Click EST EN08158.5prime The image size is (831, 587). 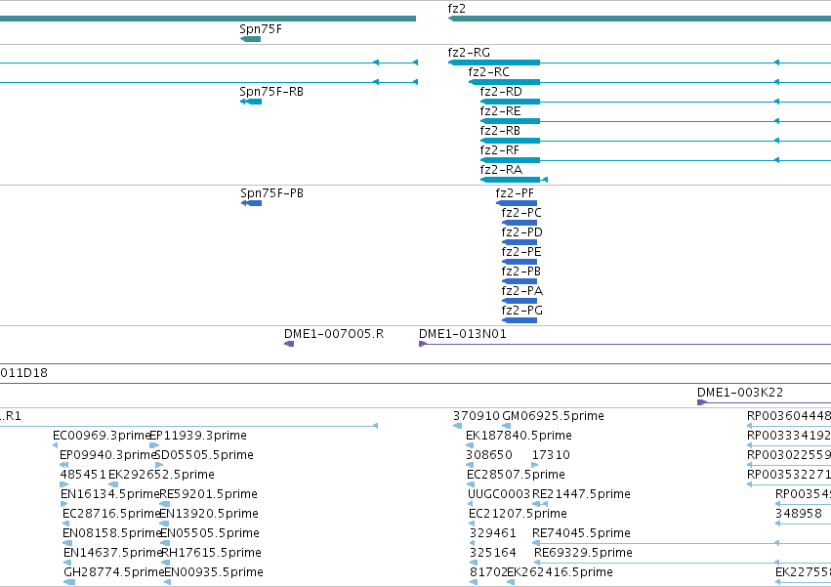coord(112,533)
